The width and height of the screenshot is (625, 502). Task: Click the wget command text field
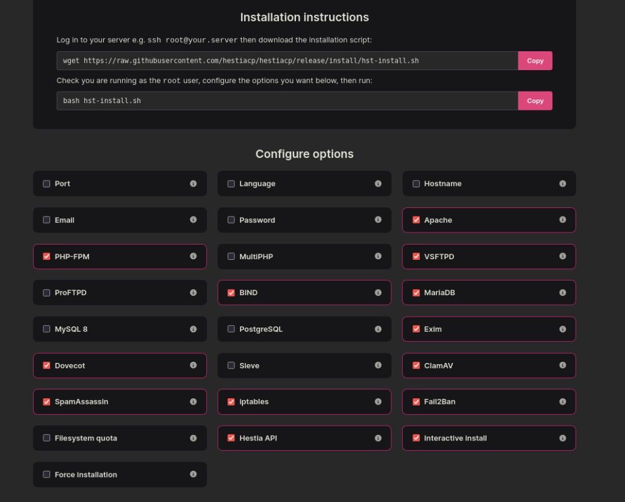coord(287,61)
